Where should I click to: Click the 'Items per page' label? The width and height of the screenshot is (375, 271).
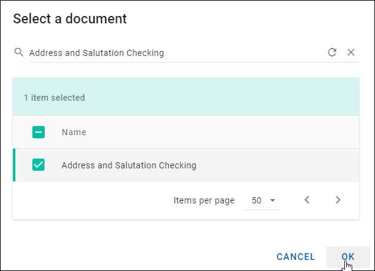coord(203,200)
